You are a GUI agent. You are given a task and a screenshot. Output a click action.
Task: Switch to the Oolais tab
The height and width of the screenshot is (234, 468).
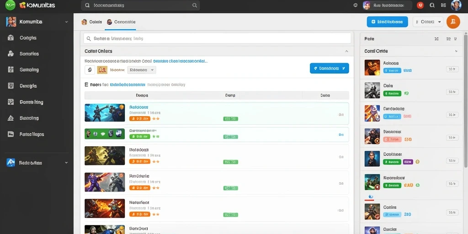click(92, 22)
